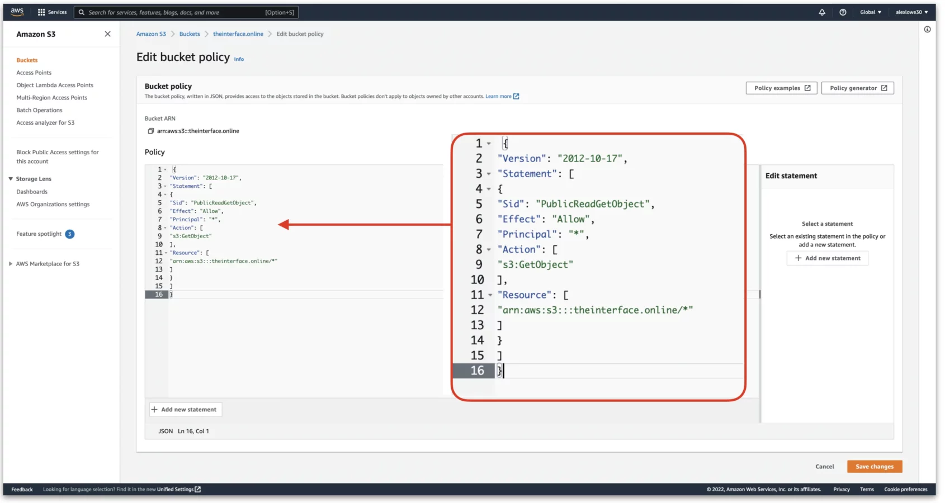Open the info panel icon at top right
The width and height of the screenshot is (945, 503).
coord(927,30)
